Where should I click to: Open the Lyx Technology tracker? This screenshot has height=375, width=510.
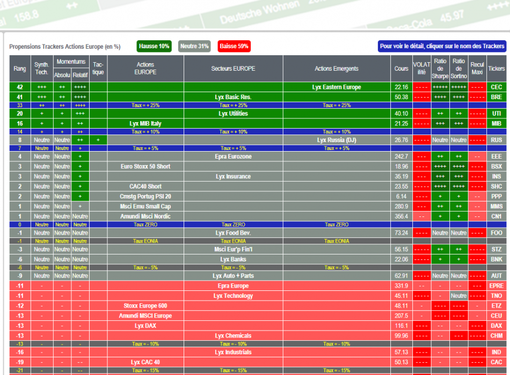coord(233,296)
